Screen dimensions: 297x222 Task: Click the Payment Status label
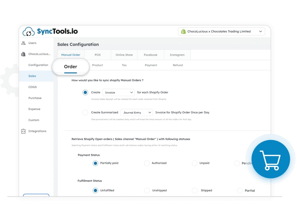pyautogui.click(x=89, y=155)
